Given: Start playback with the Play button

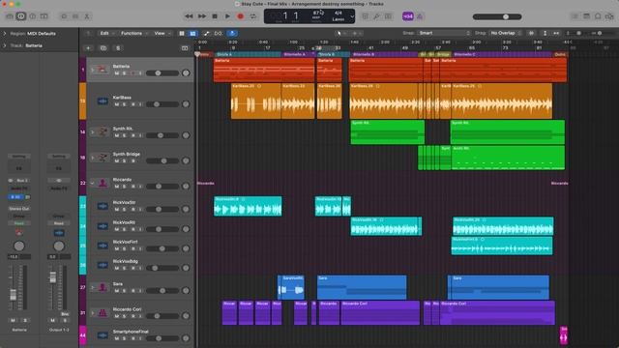Looking at the screenshot, I should pyautogui.click(x=227, y=16).
